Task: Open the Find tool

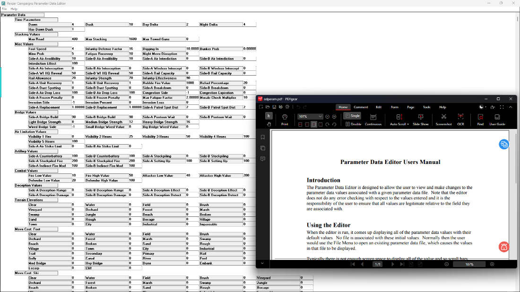Action: tap(480, 120)
